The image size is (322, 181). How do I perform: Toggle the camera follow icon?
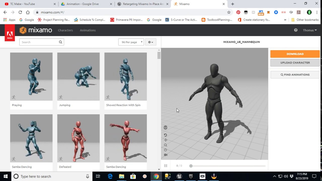166,155
